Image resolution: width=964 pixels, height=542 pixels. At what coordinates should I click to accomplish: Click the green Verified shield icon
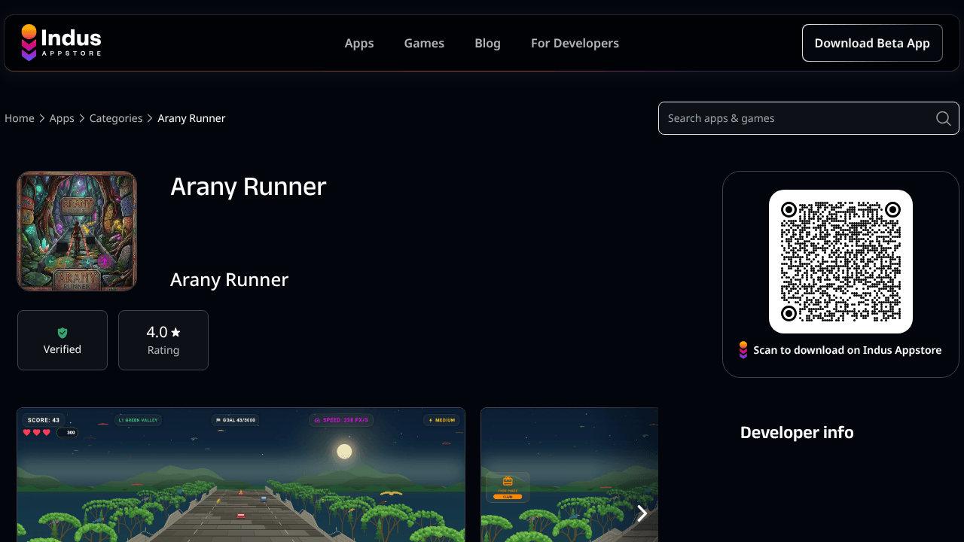coord(63,333)
